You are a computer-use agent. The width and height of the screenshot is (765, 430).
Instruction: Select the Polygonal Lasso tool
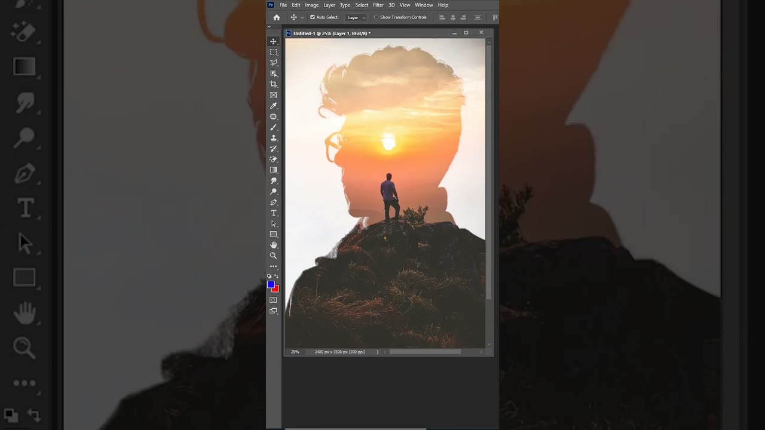pos(274,63)
